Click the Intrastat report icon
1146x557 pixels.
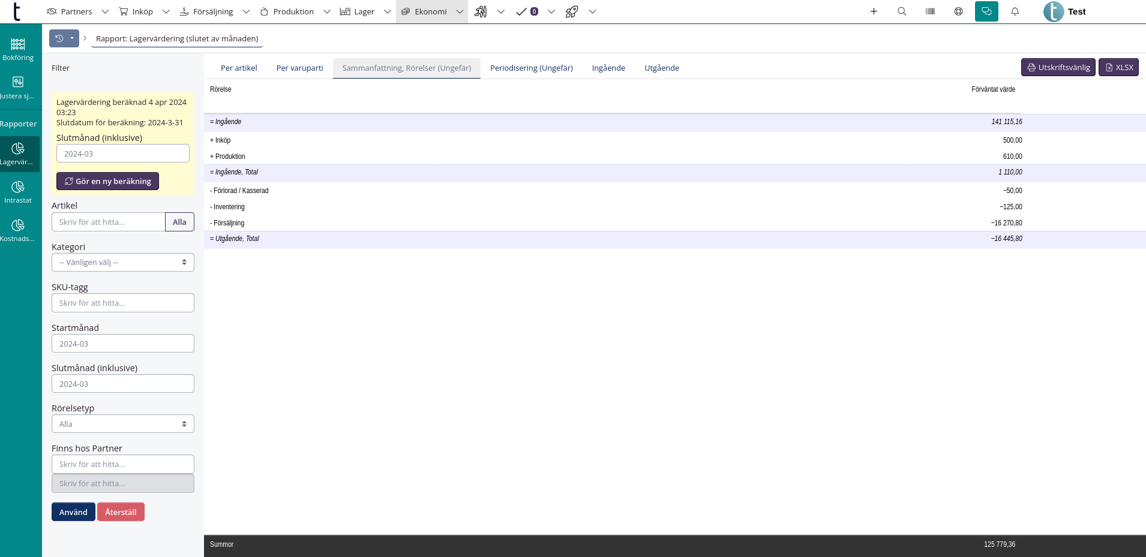coord(18,192)
